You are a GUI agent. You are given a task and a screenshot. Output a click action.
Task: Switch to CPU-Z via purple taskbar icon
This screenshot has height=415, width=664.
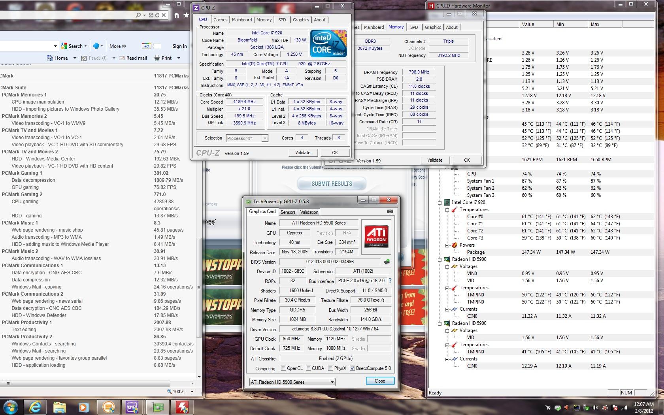tap(132, 407)
